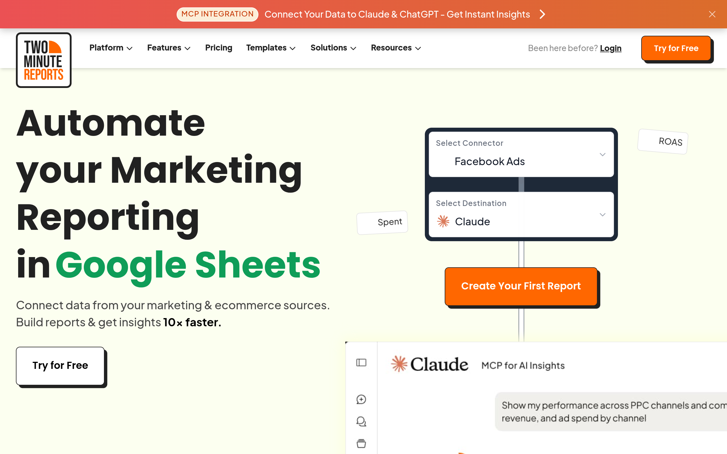Expand the Templates menu
The image size is (727, 454).
click(x=271, y=48)
